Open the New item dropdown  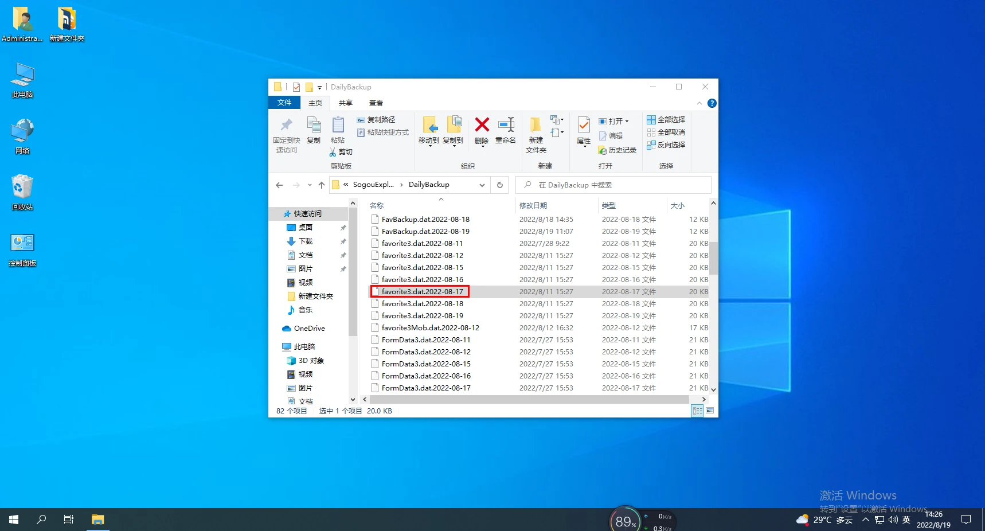[557, 120]
